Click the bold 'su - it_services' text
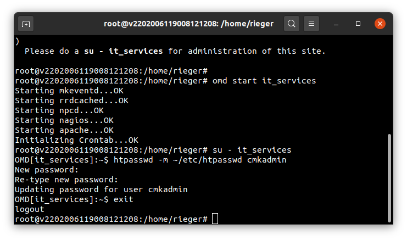The width and height of the screenshot is (407, 240). tap(123, 51)
